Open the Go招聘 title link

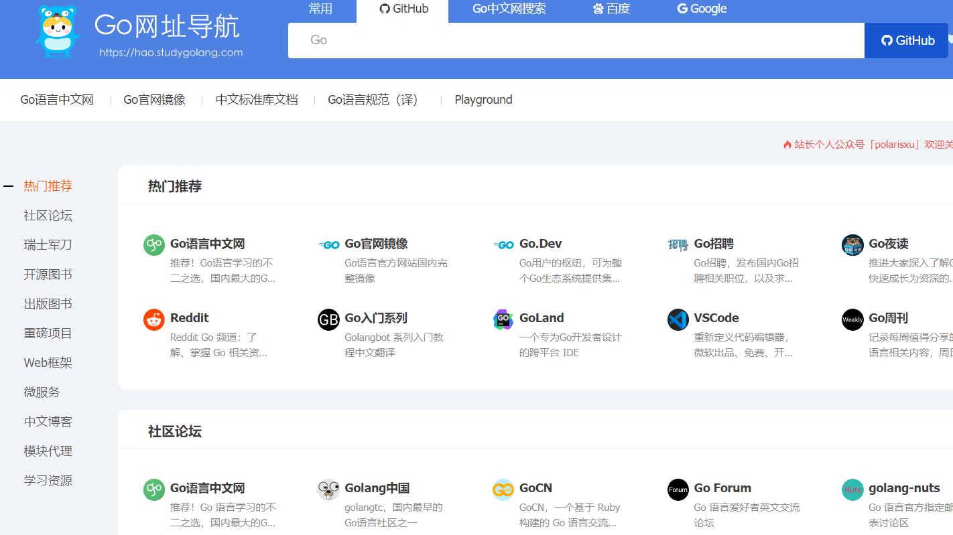point(714,244)
